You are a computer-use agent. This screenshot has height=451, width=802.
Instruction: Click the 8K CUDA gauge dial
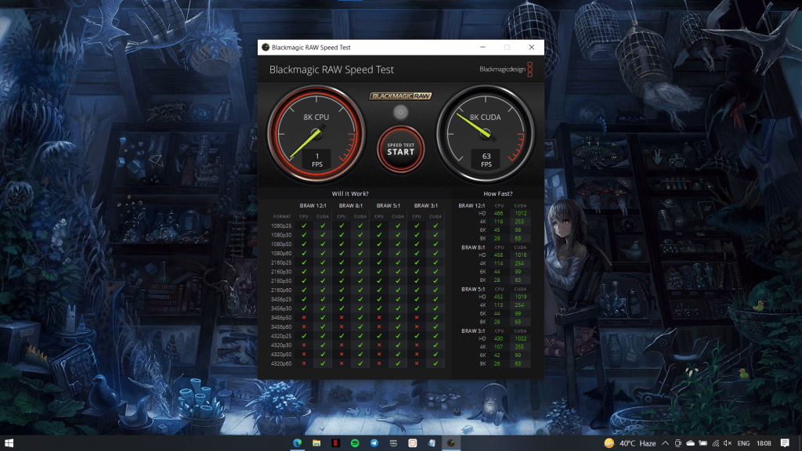[486, 134]
